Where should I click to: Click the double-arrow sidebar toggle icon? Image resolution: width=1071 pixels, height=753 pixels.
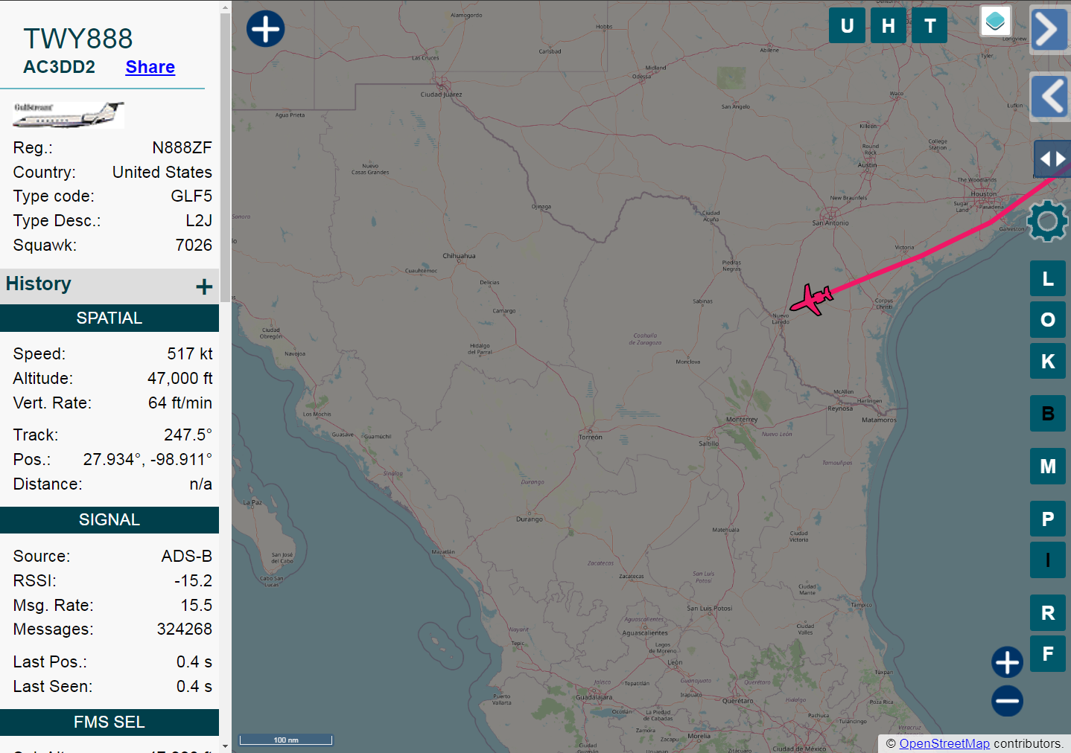click(1052, 158)
